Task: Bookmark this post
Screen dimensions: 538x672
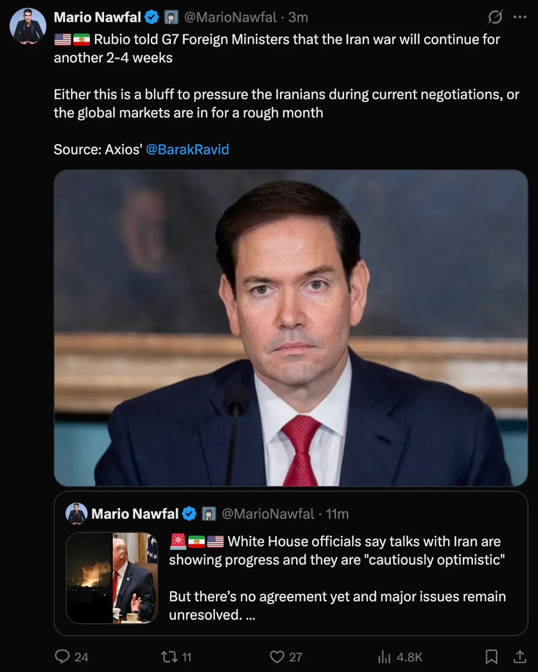Action: (491, 656)
